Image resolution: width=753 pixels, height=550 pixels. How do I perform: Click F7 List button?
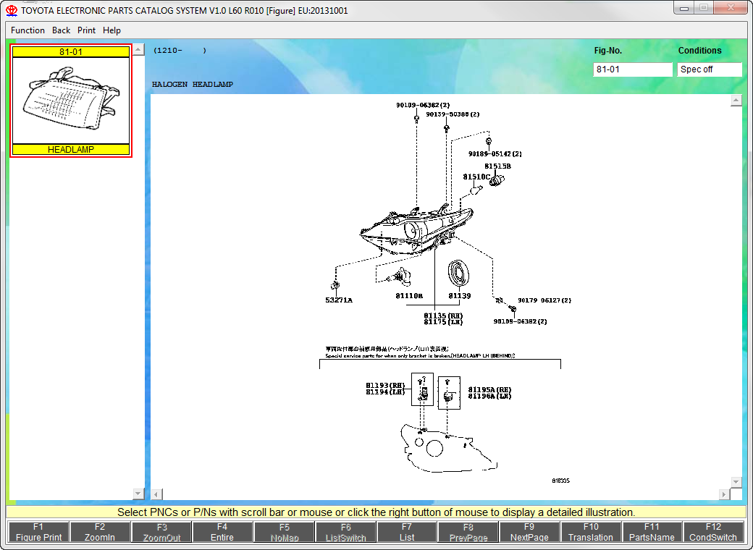(407, 532)
